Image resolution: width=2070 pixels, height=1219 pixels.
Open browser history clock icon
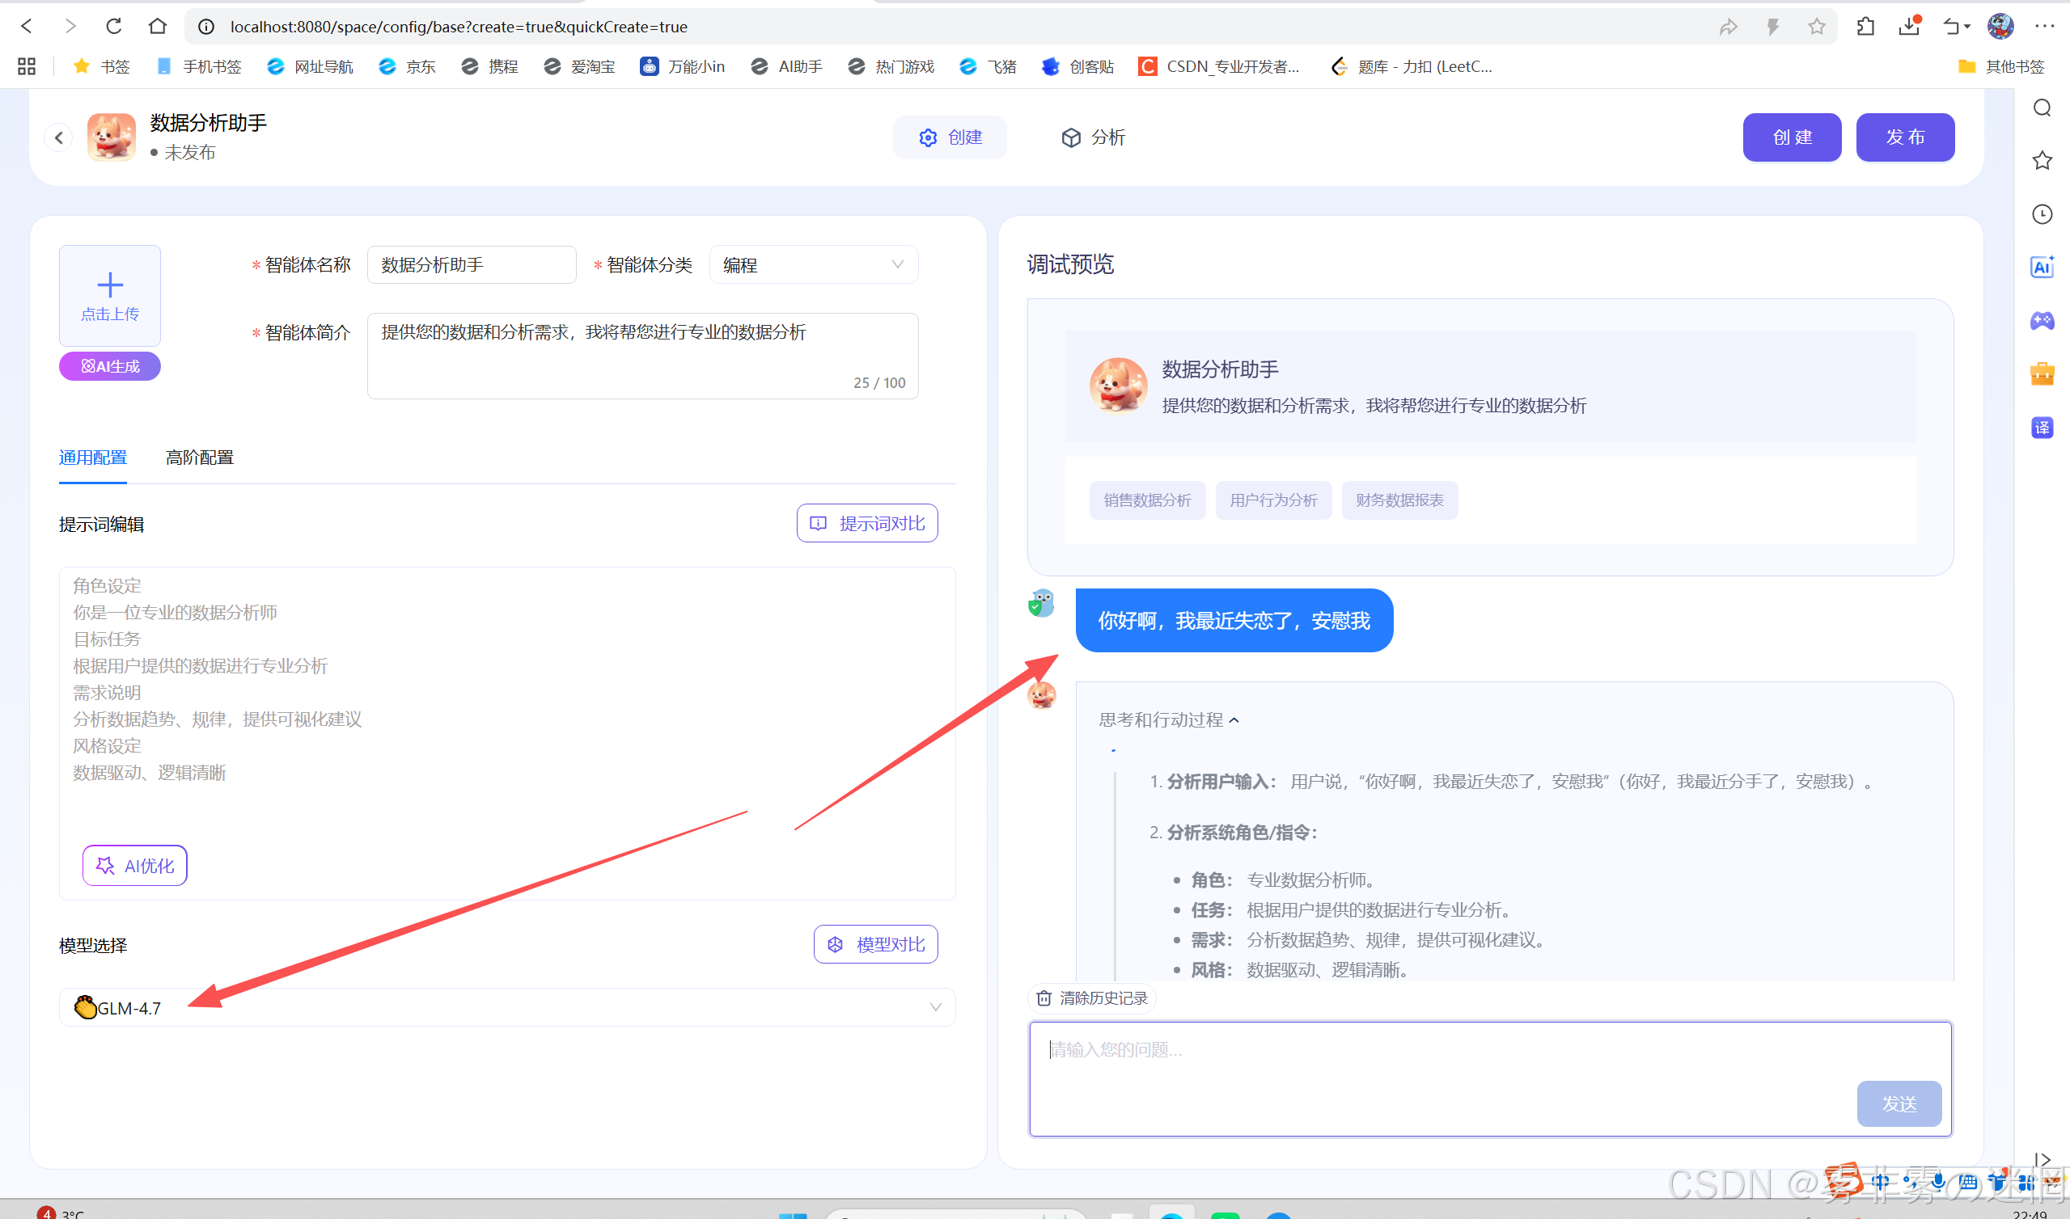coord(2041,213)
